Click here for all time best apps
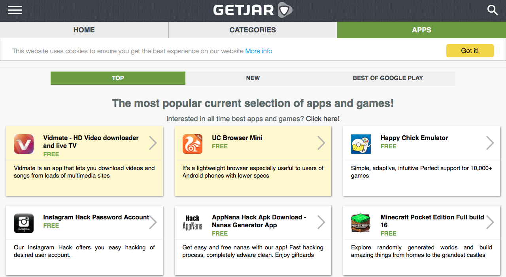The width and height of the screenshot is (506, 277). (x=322, y=119)
